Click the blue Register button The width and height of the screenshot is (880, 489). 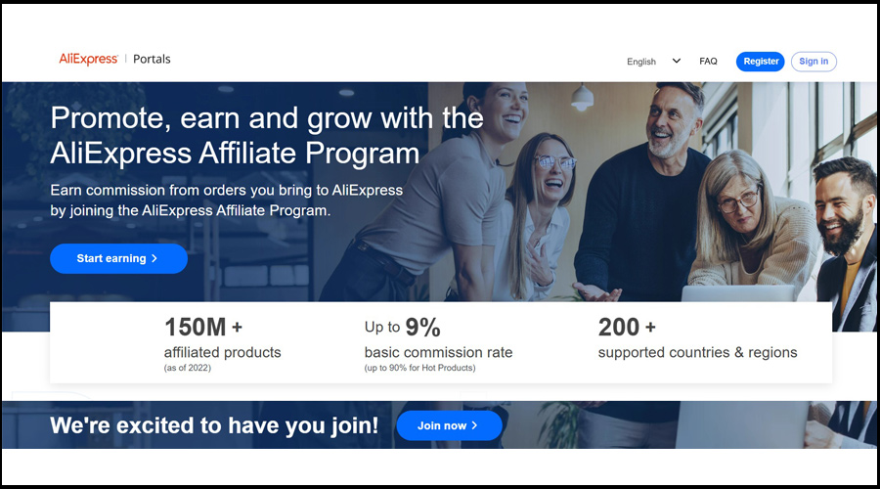click(760, 62)
